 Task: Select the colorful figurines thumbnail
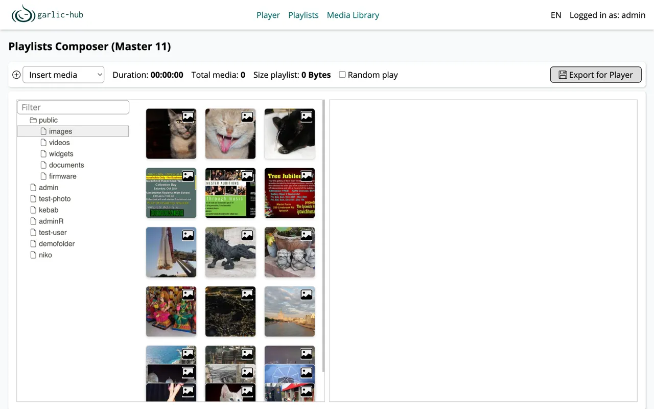pyautogui.click(x=171, y=312)
